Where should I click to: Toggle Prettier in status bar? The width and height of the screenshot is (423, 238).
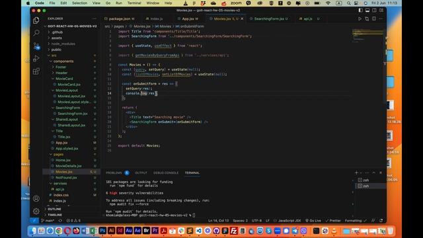(333, 220)
